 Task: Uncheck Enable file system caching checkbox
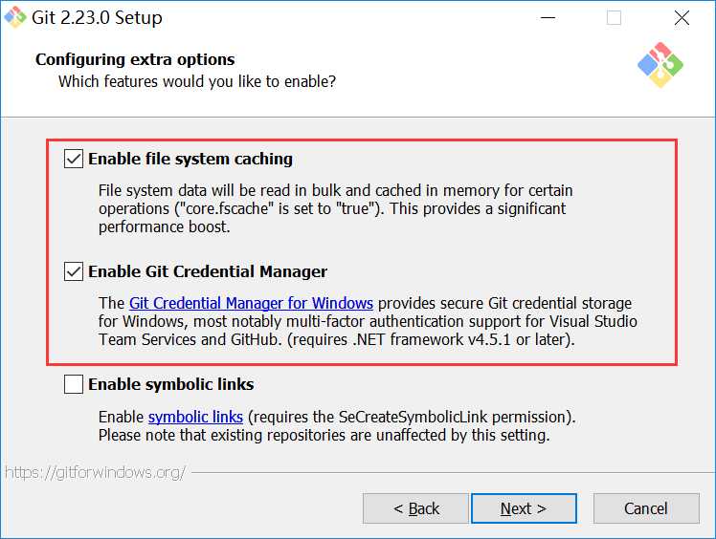[74, 159]
